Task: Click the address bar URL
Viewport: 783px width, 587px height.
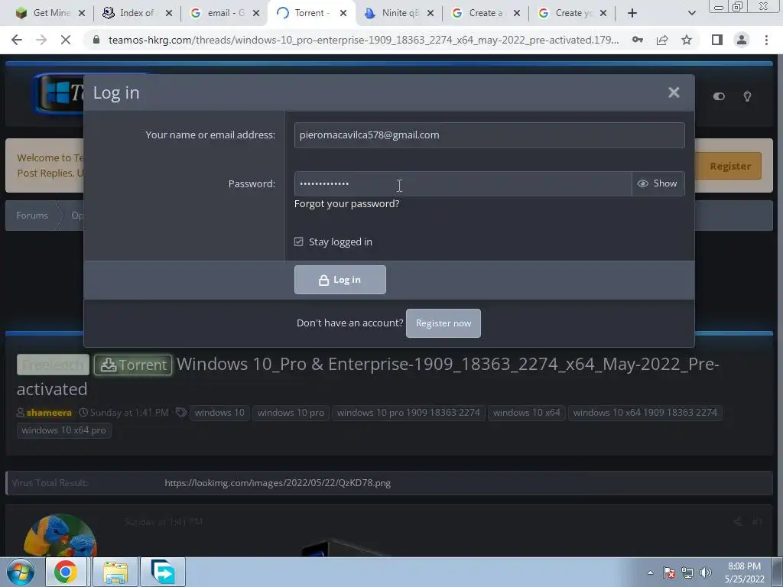Action: pos(363,40)
